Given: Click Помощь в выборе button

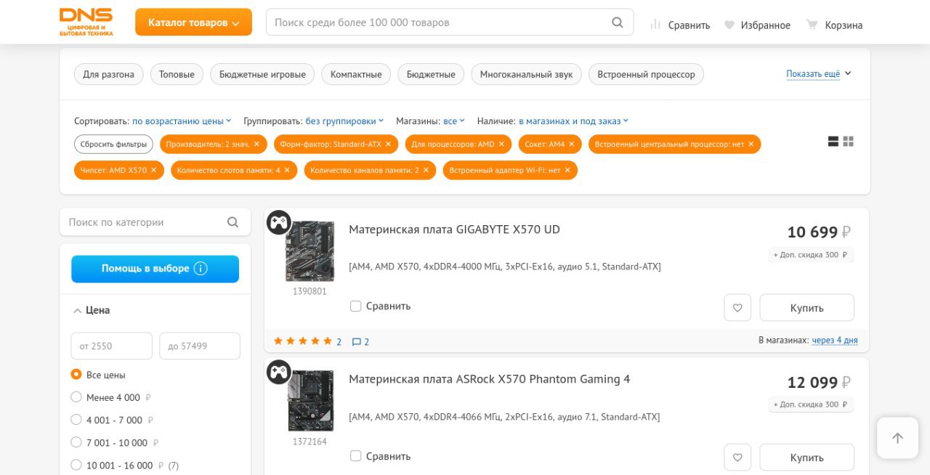Looking at the screenshot, I should (x=155, y=269).
